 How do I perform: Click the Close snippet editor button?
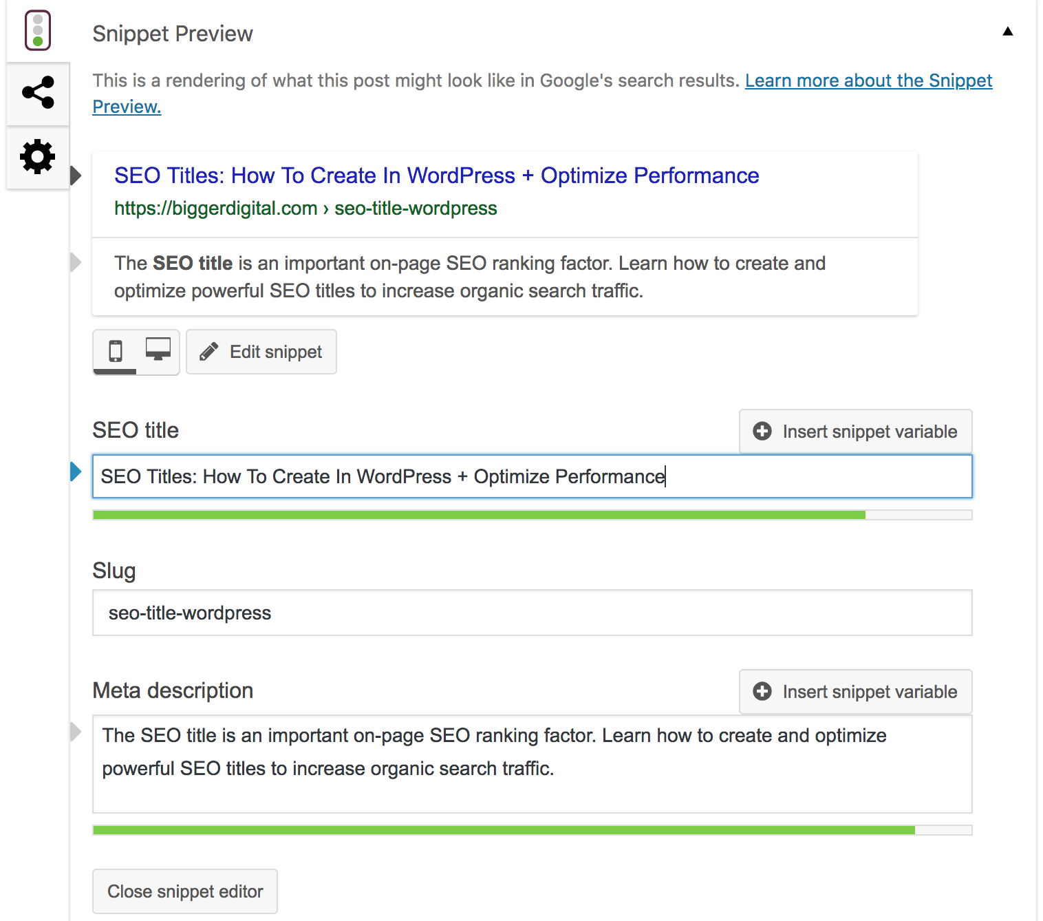185,891
